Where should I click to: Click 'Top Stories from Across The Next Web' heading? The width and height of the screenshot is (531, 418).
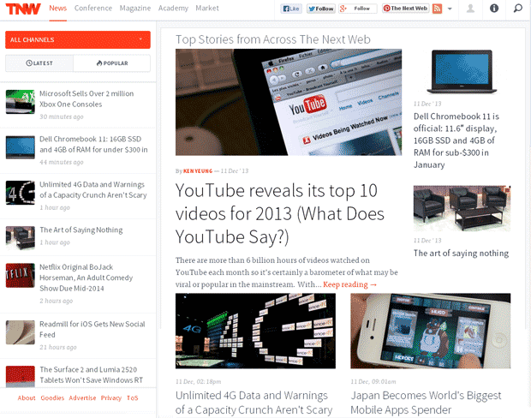click(273, 39)
